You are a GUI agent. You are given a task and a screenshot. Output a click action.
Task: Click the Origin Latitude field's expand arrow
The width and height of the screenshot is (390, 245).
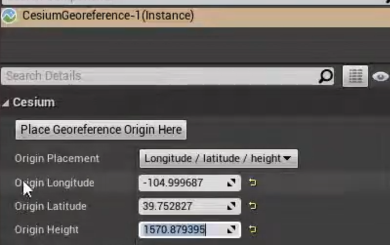tap(231, 206)
